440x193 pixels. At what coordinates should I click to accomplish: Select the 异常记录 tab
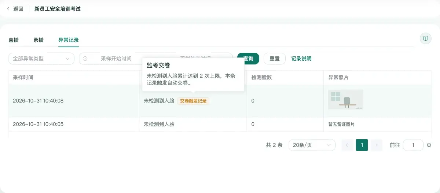(69, 40)
